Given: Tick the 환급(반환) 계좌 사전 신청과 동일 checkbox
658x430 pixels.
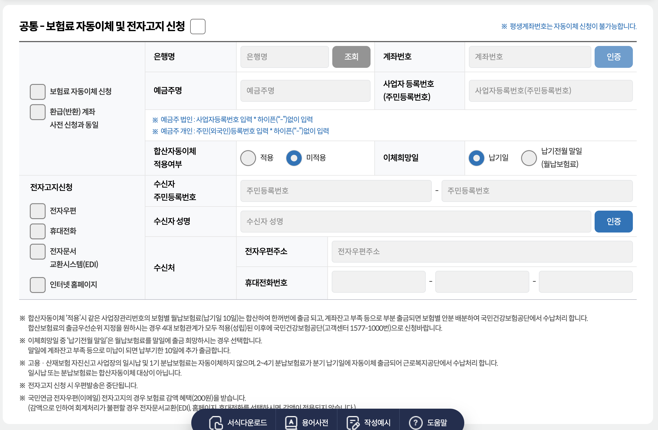Looking at the screenshot, I should point(38,112).
